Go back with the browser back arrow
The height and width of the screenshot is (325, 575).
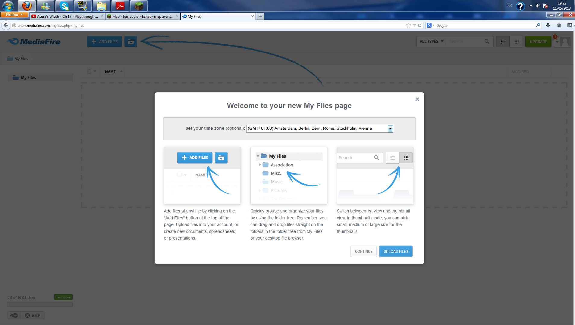[6, 25]
